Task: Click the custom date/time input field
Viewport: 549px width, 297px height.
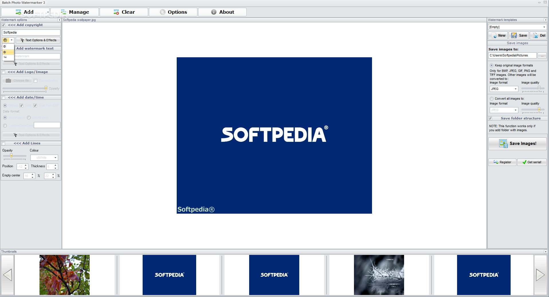Action: 47,125
